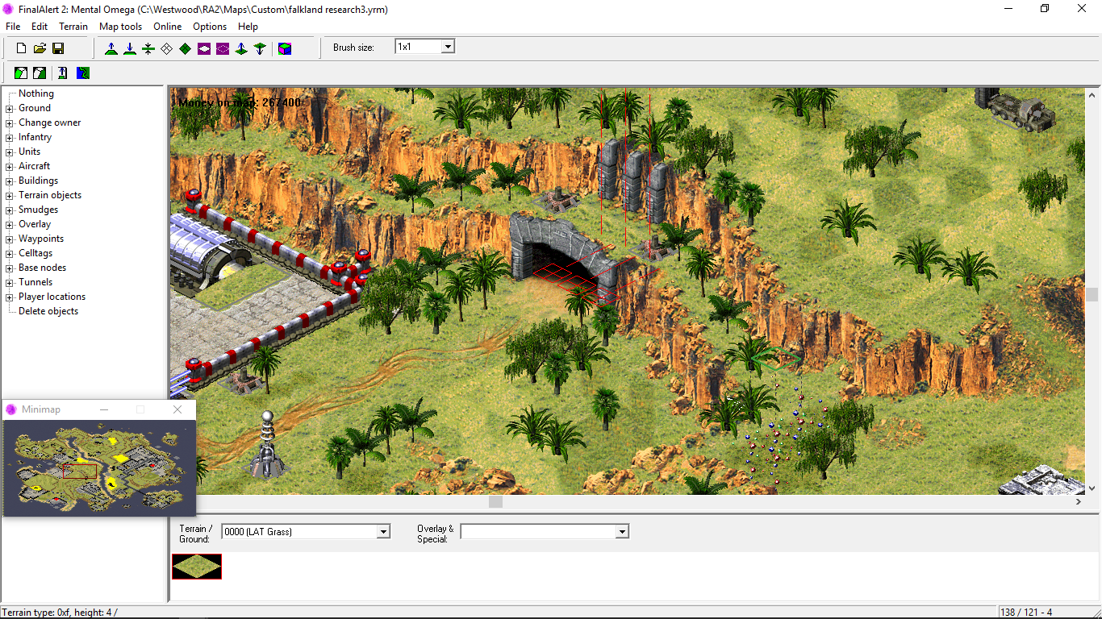Open the Help menu
This screenshot has height=619, width=1102.
coord(248,27)
